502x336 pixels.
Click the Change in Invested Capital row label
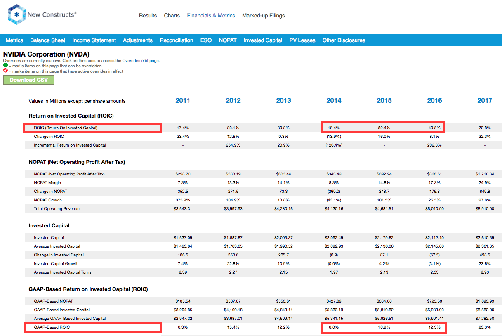(59, 255)
